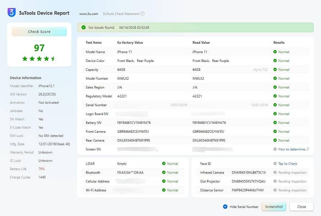Click info icon next to How to determine
The image size is (321, 216).
point(275,149)
